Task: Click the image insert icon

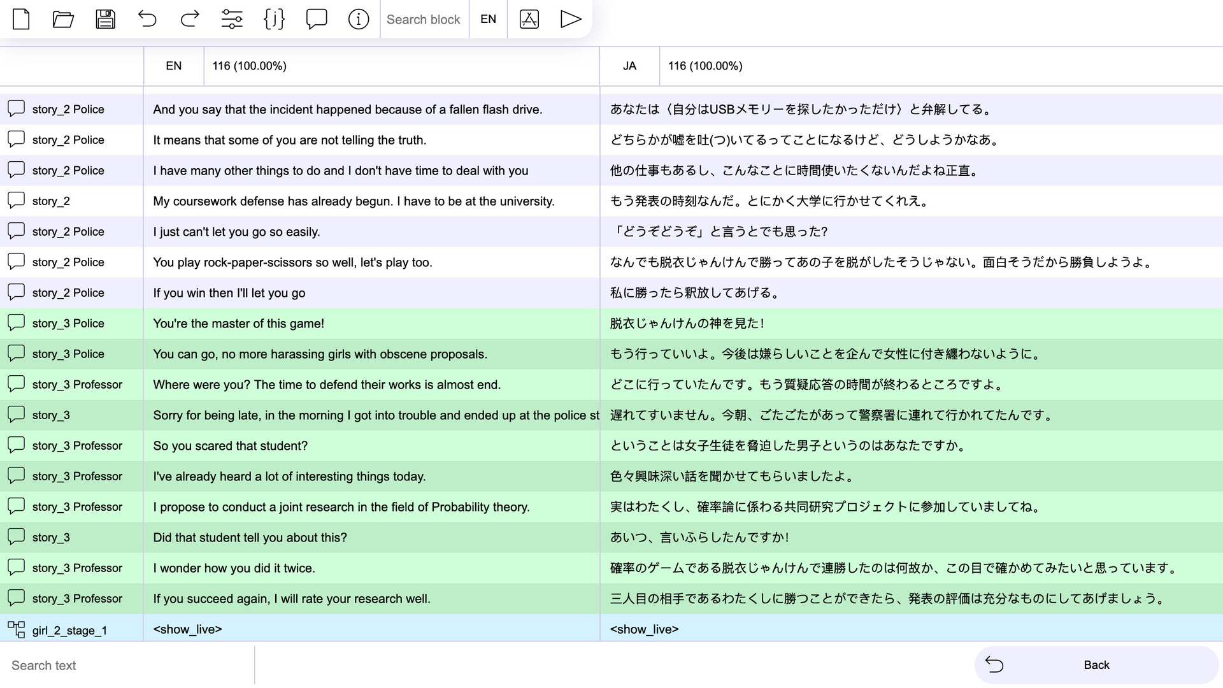Action: [x=528, y=18]
